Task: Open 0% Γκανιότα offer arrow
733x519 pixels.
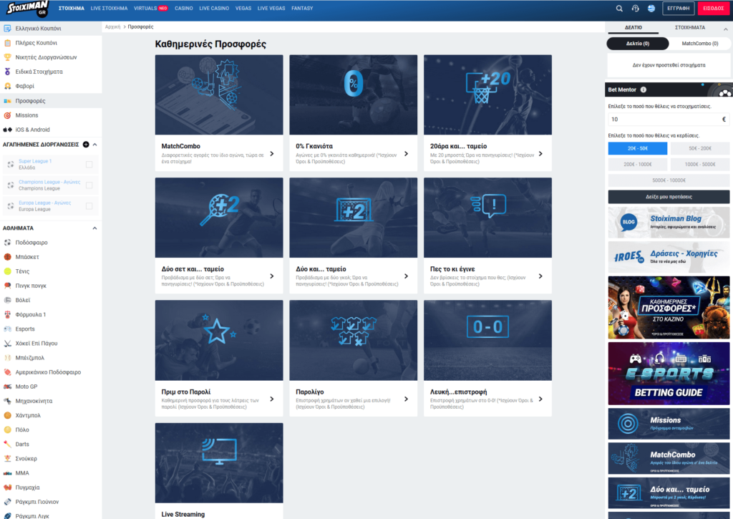Action: pyautogui.click(x=407, y=154)
